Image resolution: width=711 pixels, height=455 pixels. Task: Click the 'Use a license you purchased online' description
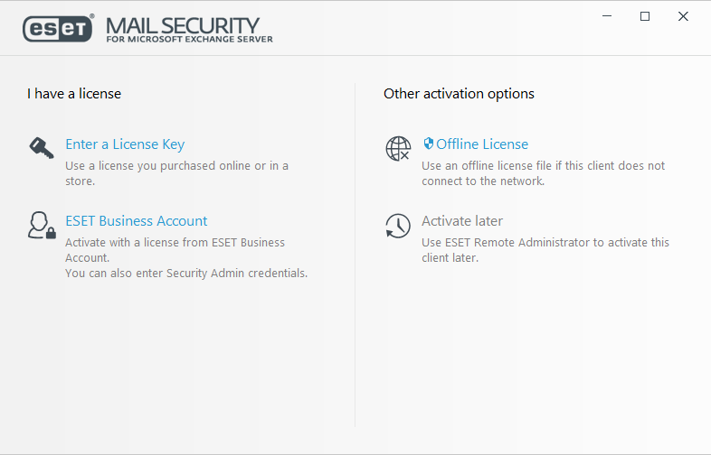pyautogui.click(x=176, y=173)
